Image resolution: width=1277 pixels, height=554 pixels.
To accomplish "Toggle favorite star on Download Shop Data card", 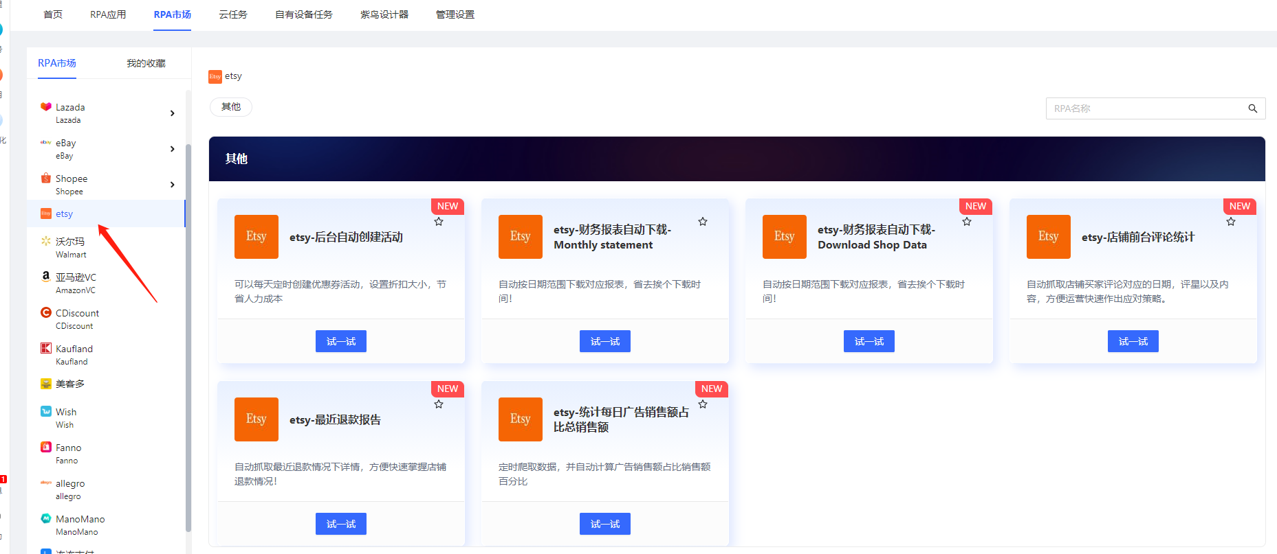I will point(967,222).
